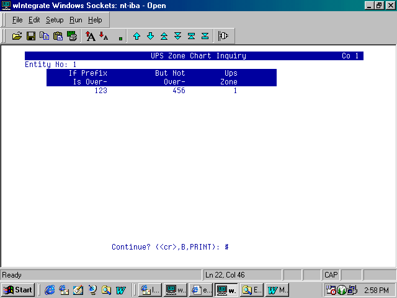Switch to the 'M..' Word taskbar button

pos(277,290)
